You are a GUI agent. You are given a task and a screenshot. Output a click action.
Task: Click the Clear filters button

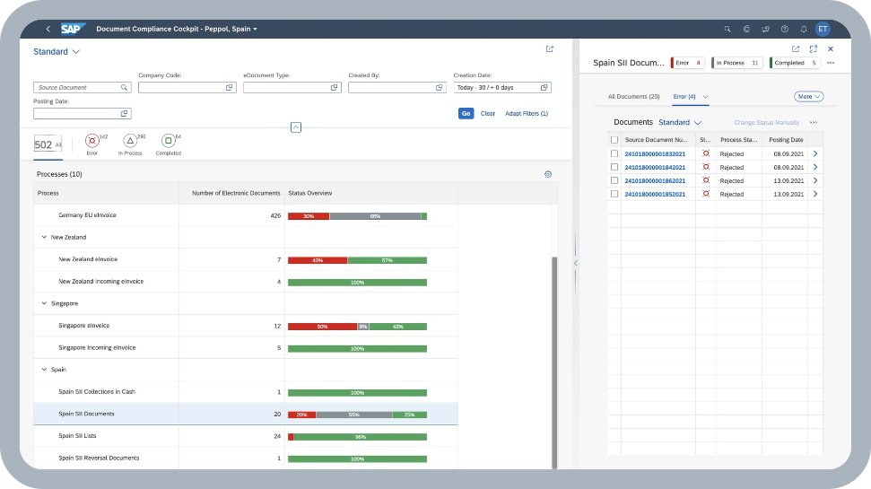[488, 113]
